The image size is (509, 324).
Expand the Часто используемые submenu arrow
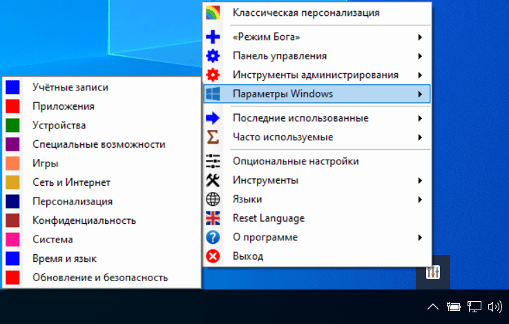pyautogui.click(x=420, y=137)
